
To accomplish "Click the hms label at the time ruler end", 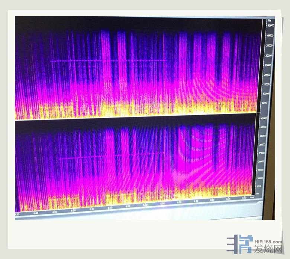I will coord(252,197).
